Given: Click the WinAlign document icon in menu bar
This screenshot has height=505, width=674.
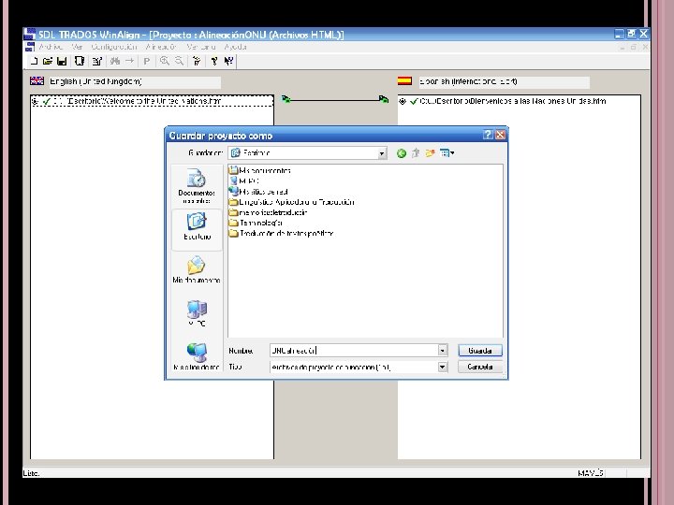Looking at the screenshot, I should [x=30, y=47].
